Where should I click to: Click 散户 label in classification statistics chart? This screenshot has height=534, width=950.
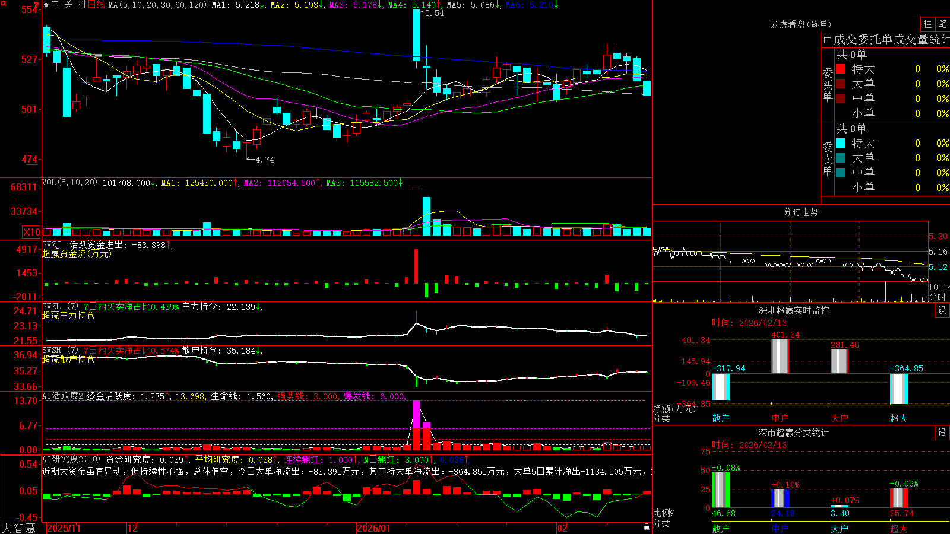[721, 528]
